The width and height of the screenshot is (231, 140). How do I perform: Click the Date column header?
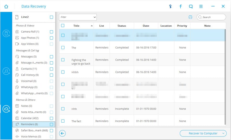146,26
